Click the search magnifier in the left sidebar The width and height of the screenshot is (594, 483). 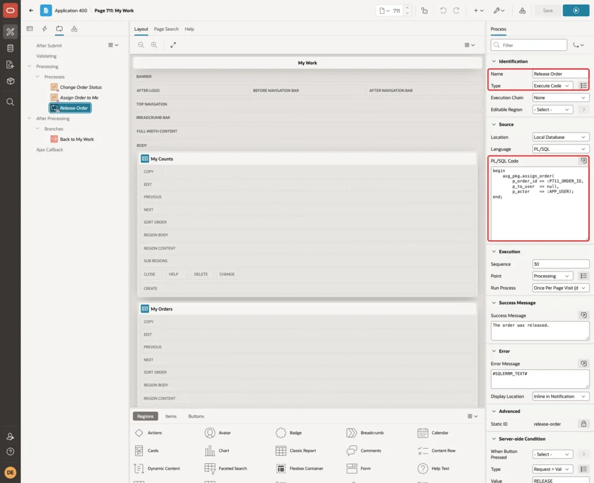[x=10, y=102]
